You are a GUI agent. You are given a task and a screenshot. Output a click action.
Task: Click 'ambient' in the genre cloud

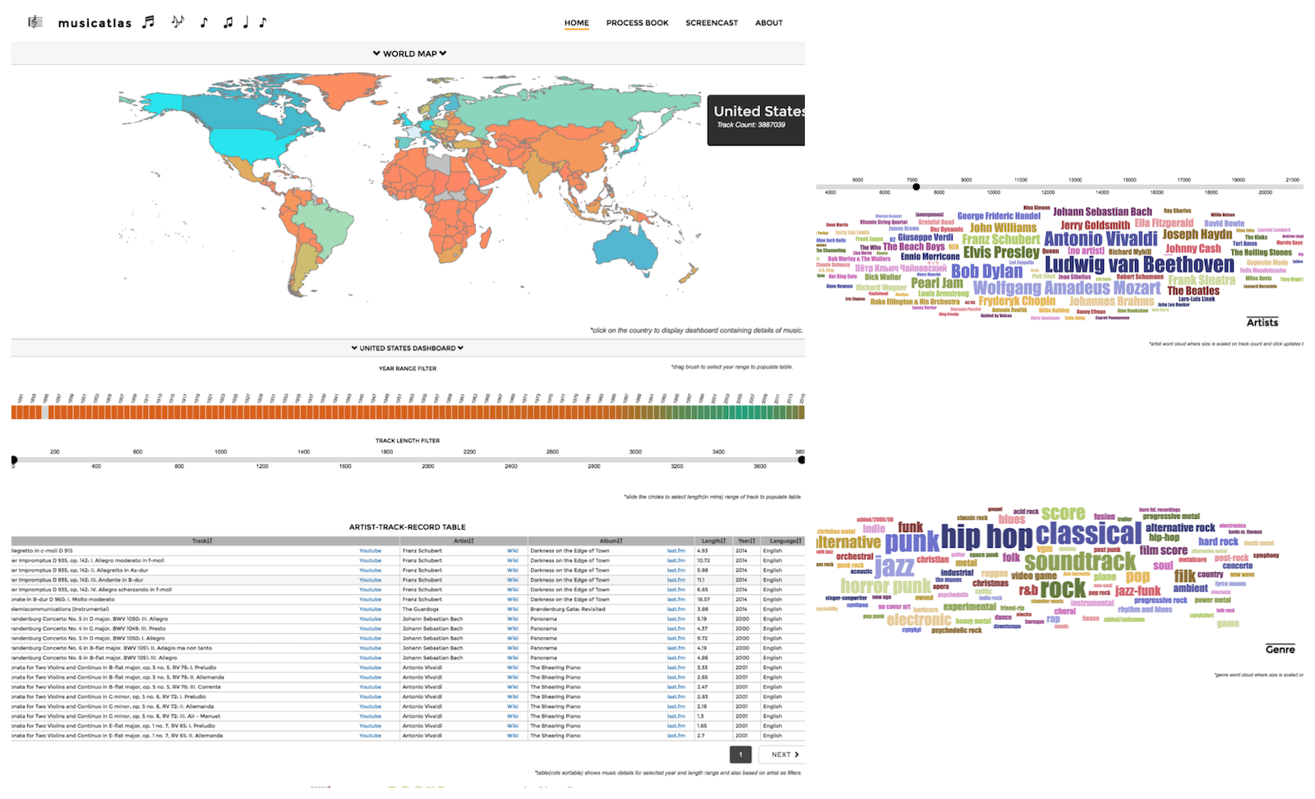(x=1190, y=588)
